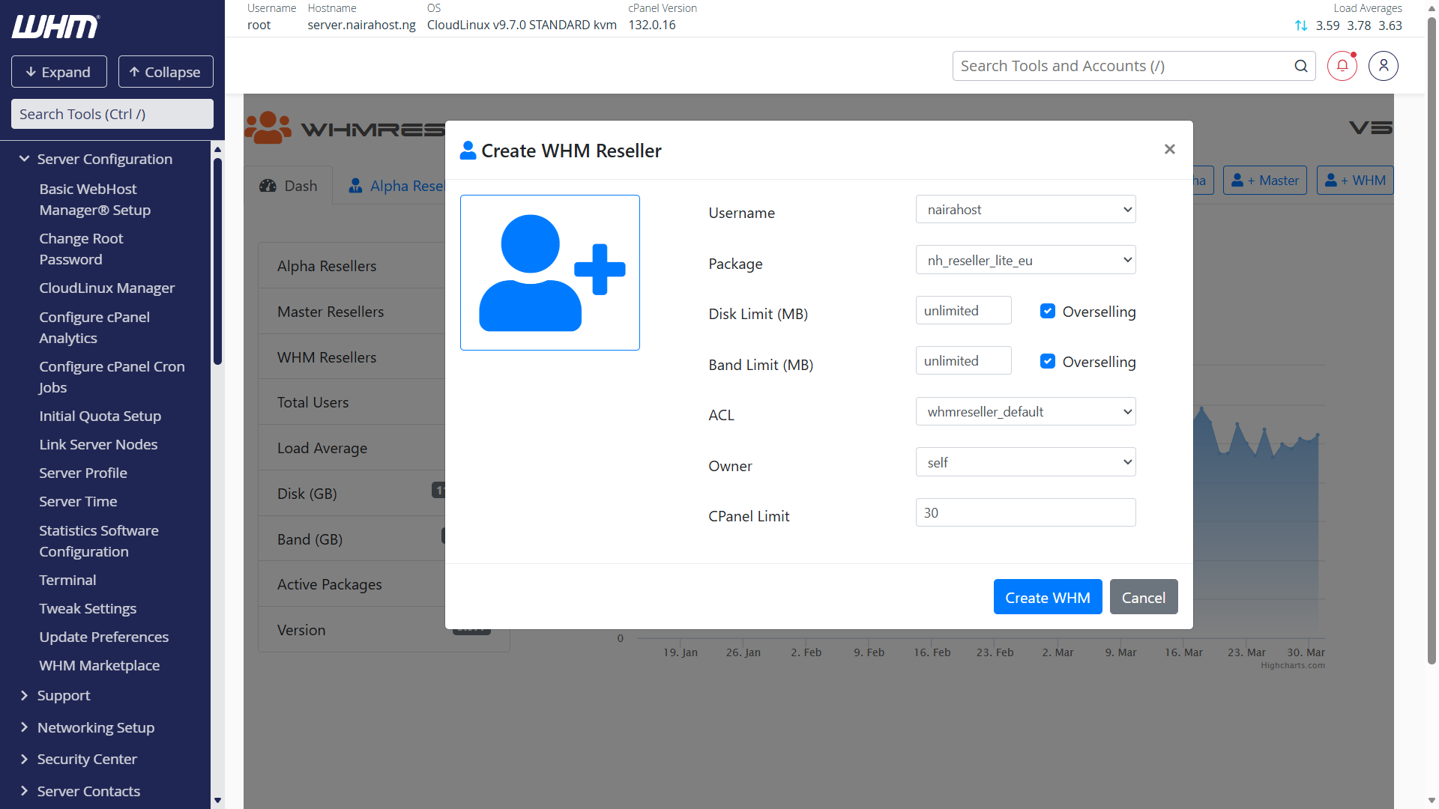Click the add-user avatar image in the dialog
The height and width of the screenshot is (809, 1439).
pyautogui.click(x=550, y=273)
